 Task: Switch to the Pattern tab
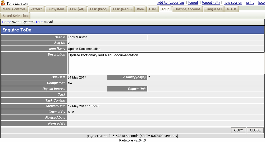(x=36, y=9)
